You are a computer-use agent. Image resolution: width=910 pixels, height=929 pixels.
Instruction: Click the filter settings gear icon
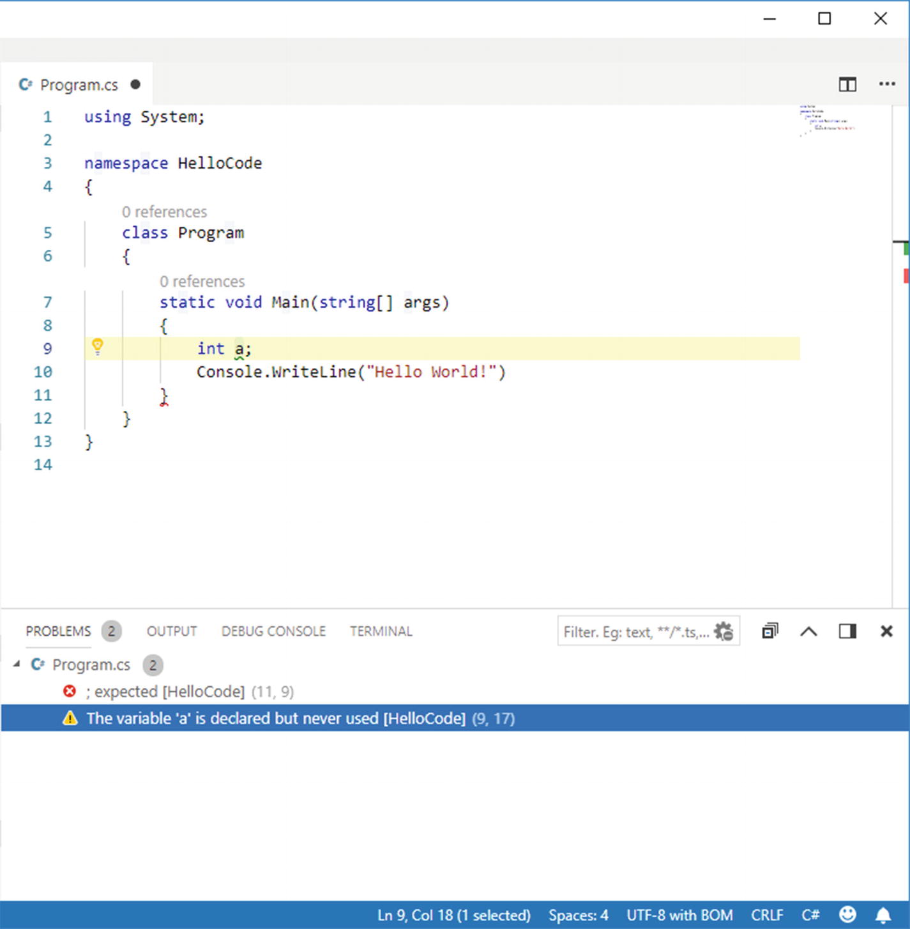(x=724, y=631)
